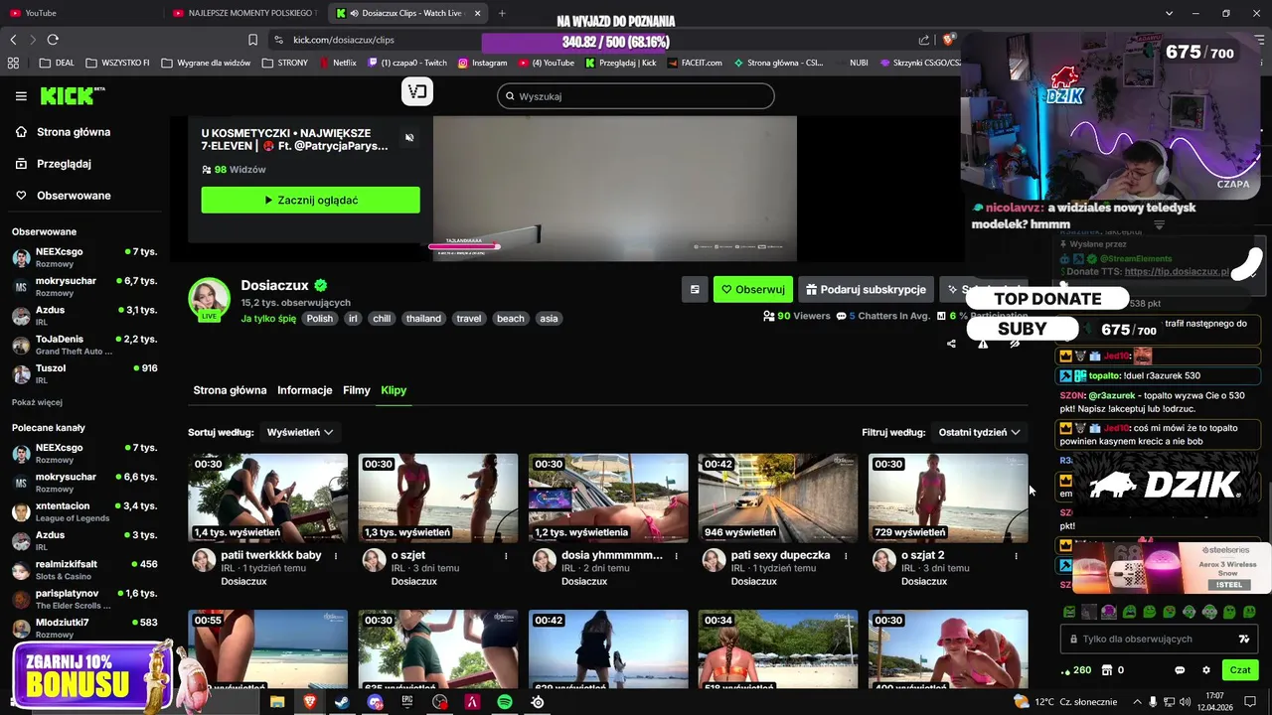The height and width of the screenshot is (715, 1272).
Task: Open the 'patii twerkkkk baby' clip thumbnail
Action: point(268,499)
